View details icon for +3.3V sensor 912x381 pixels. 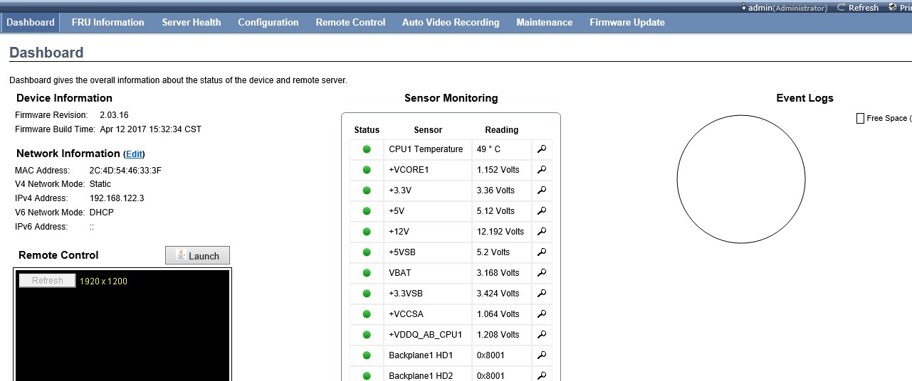click(542, 190)
